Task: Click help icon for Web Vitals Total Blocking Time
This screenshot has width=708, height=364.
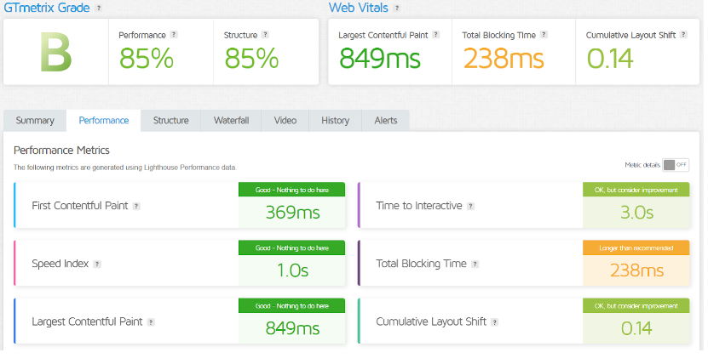Action: (x=544, y=35)
